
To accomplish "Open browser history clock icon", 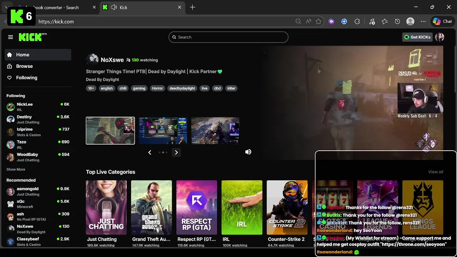I will tap(397, 21).
